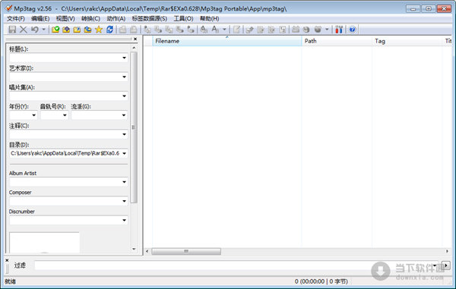Click the file list horizontal scrollbar thumb
The height and width of the screenshot is (289, 456).
[186, 251]
